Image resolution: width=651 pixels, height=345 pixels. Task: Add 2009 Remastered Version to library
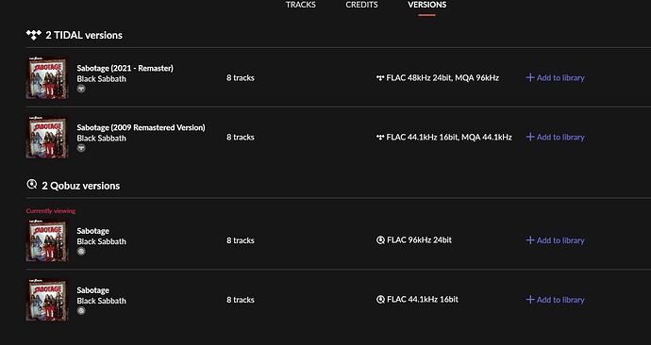(x=555, y=137)
